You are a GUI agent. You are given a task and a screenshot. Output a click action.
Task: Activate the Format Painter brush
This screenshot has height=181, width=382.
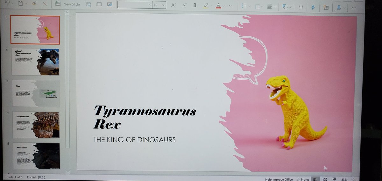(34, 4)
